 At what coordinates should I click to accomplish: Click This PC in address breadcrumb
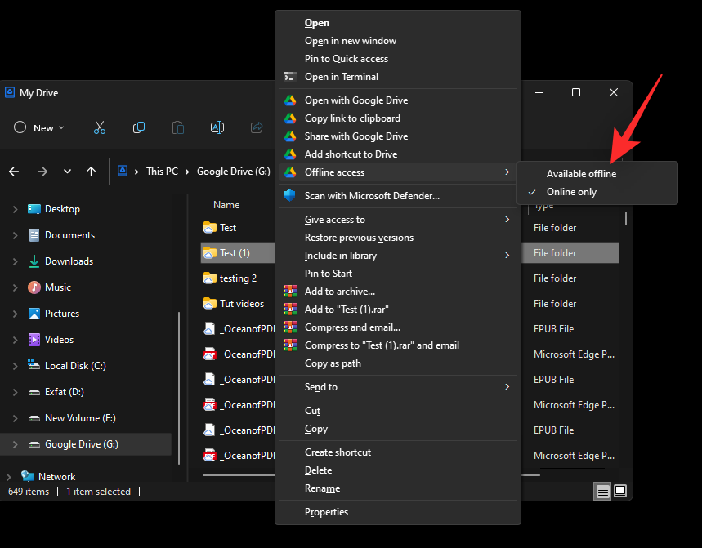tap(162, 172)
